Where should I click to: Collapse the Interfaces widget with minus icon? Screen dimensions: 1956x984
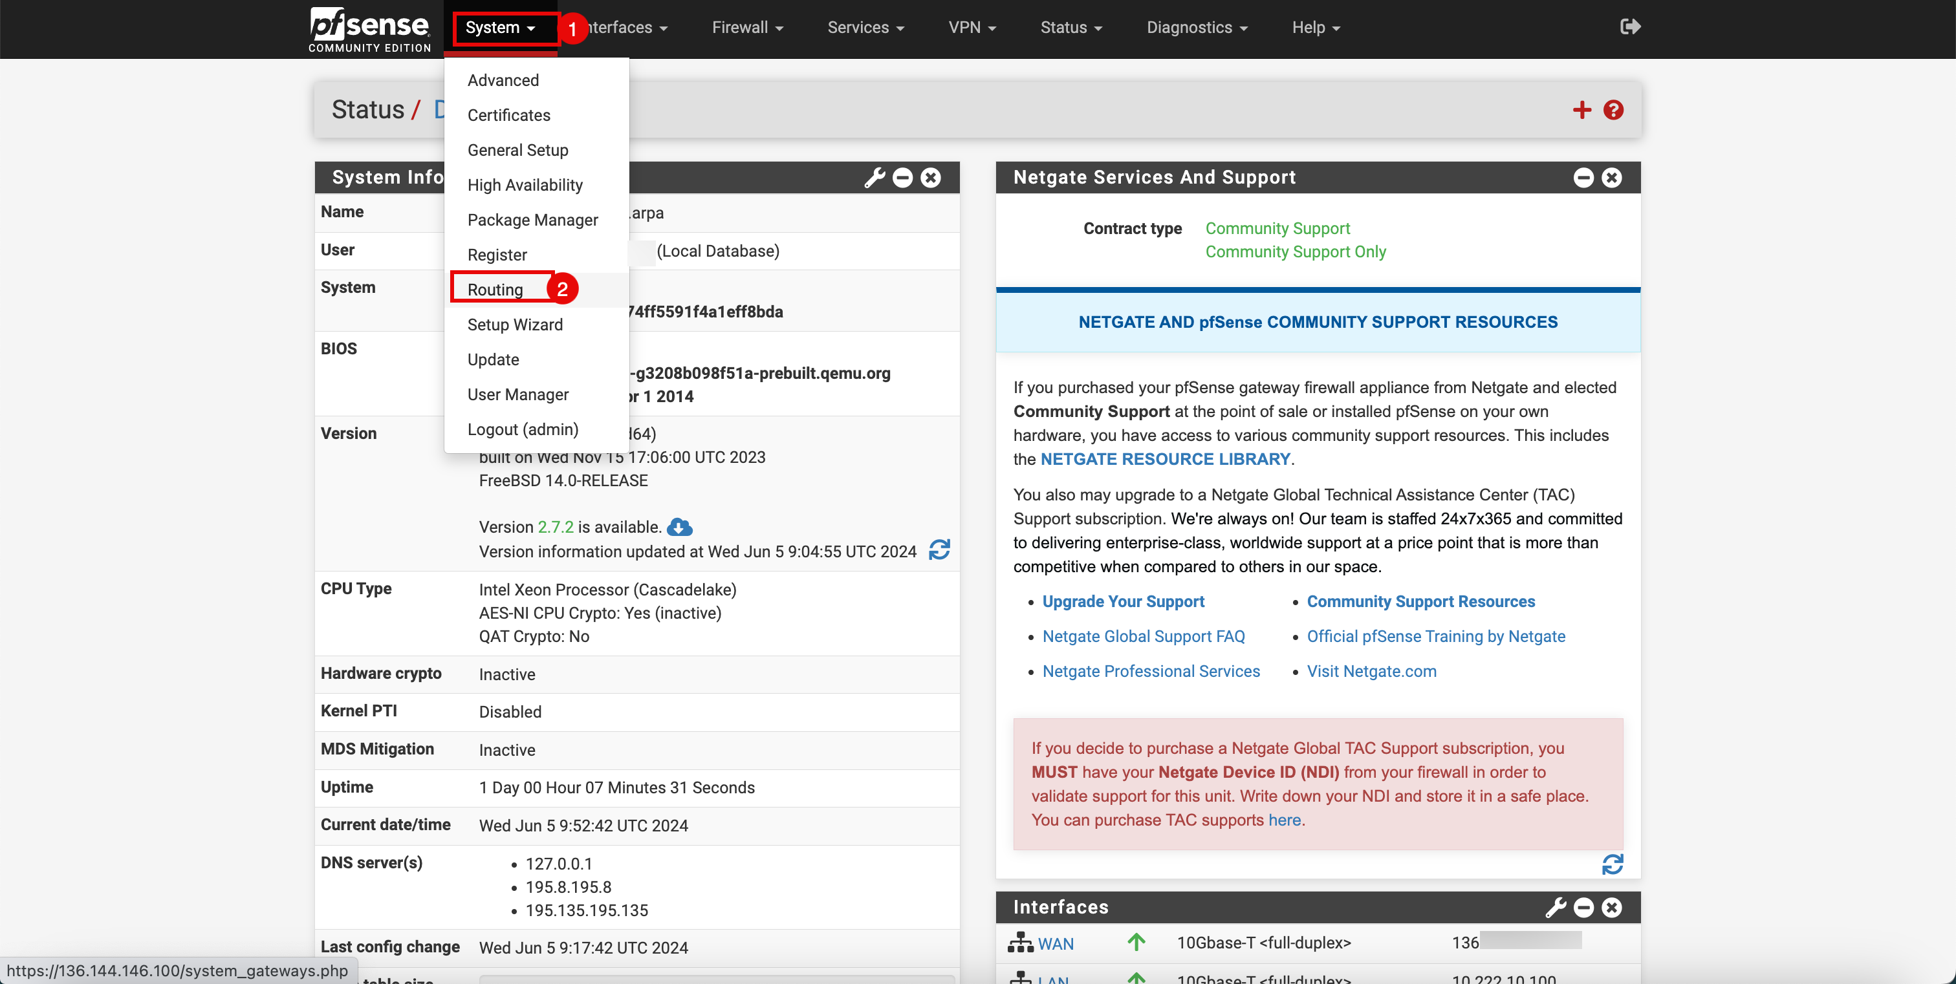pyautogui.click(x=1583, y=907)
